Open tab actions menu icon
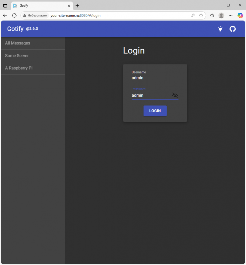This screenshot has height=265, width=246. click(x=5, y=6)
